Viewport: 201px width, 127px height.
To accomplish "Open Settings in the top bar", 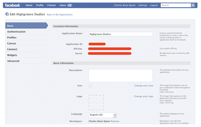I will tap(143, 5).
